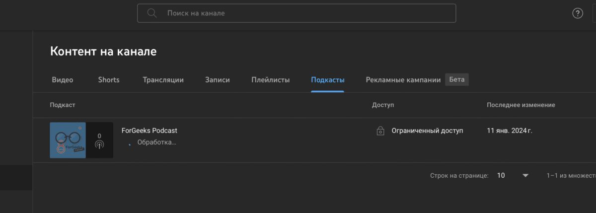The height and width of the screenshot is (213, 596).
Task: Click the lock icon in the Доступ column
Action: [380, 131]
